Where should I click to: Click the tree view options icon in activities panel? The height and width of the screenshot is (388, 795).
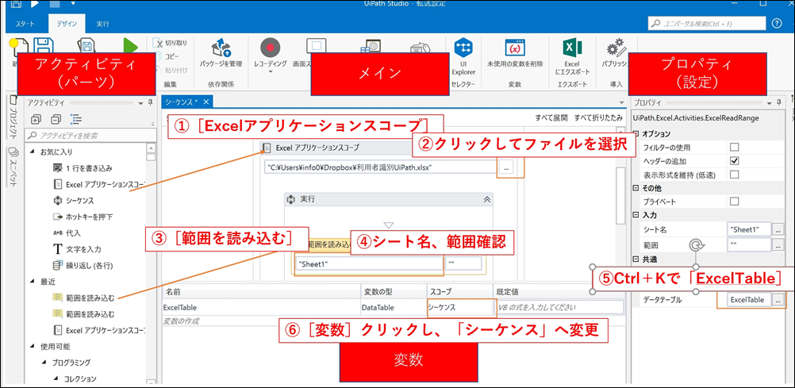(76, 120)
